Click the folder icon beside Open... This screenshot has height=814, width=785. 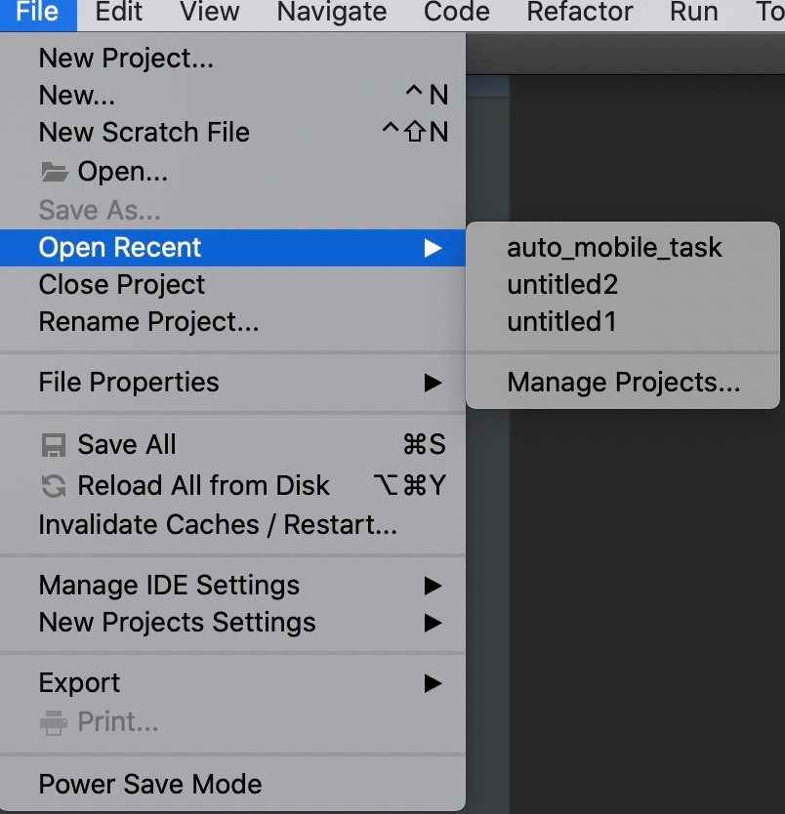coord(55,172)
